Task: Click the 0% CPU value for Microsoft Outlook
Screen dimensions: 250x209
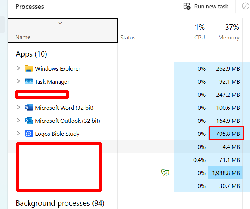Action: (x=202, y=121)
